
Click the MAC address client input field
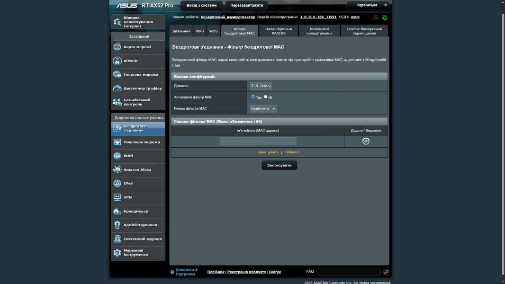coord(258,141)
